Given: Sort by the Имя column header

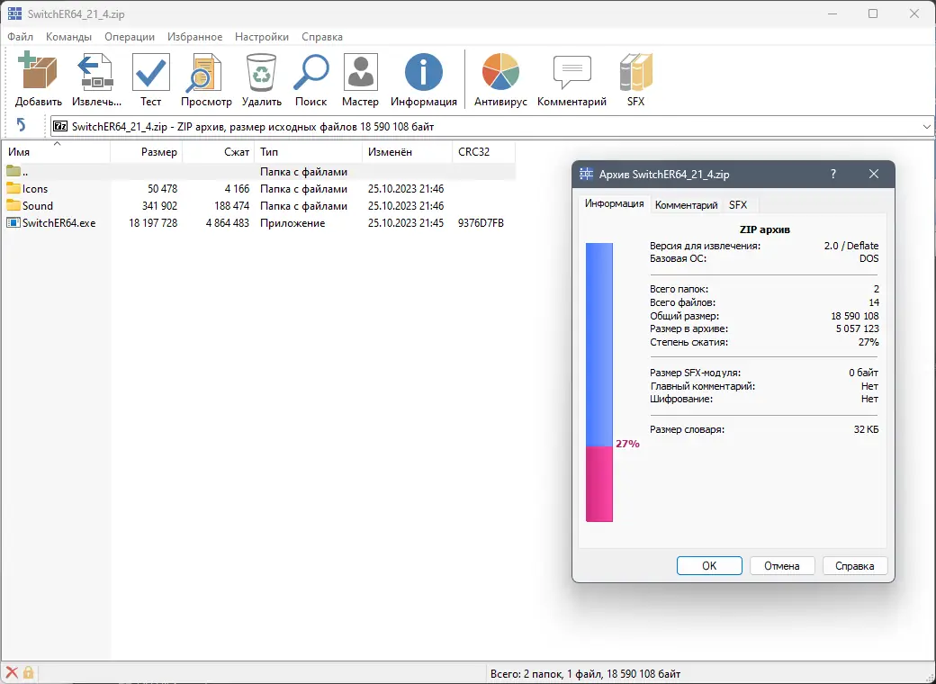Looking at the screenshot, I should 56,151.
